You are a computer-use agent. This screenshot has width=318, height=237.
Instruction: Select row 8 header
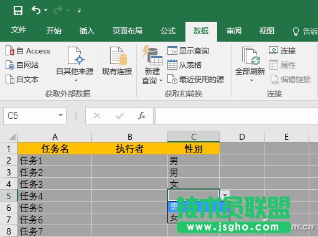pyautogui.click(x=9, y=231)
